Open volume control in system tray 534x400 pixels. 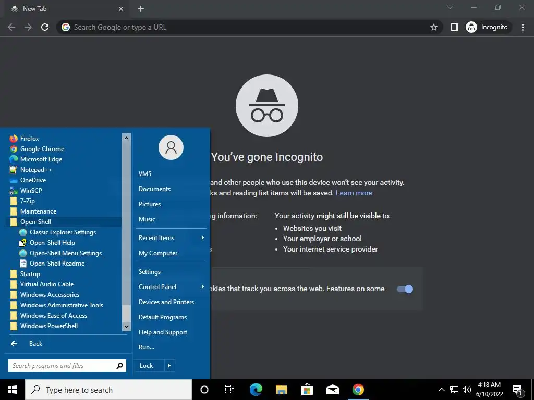coord(467,390)
